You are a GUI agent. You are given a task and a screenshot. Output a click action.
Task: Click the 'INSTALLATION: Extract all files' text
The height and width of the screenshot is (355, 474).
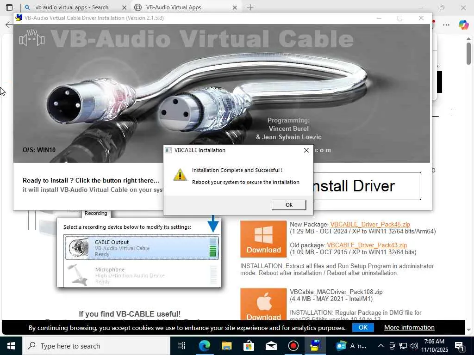coord(337,269)
